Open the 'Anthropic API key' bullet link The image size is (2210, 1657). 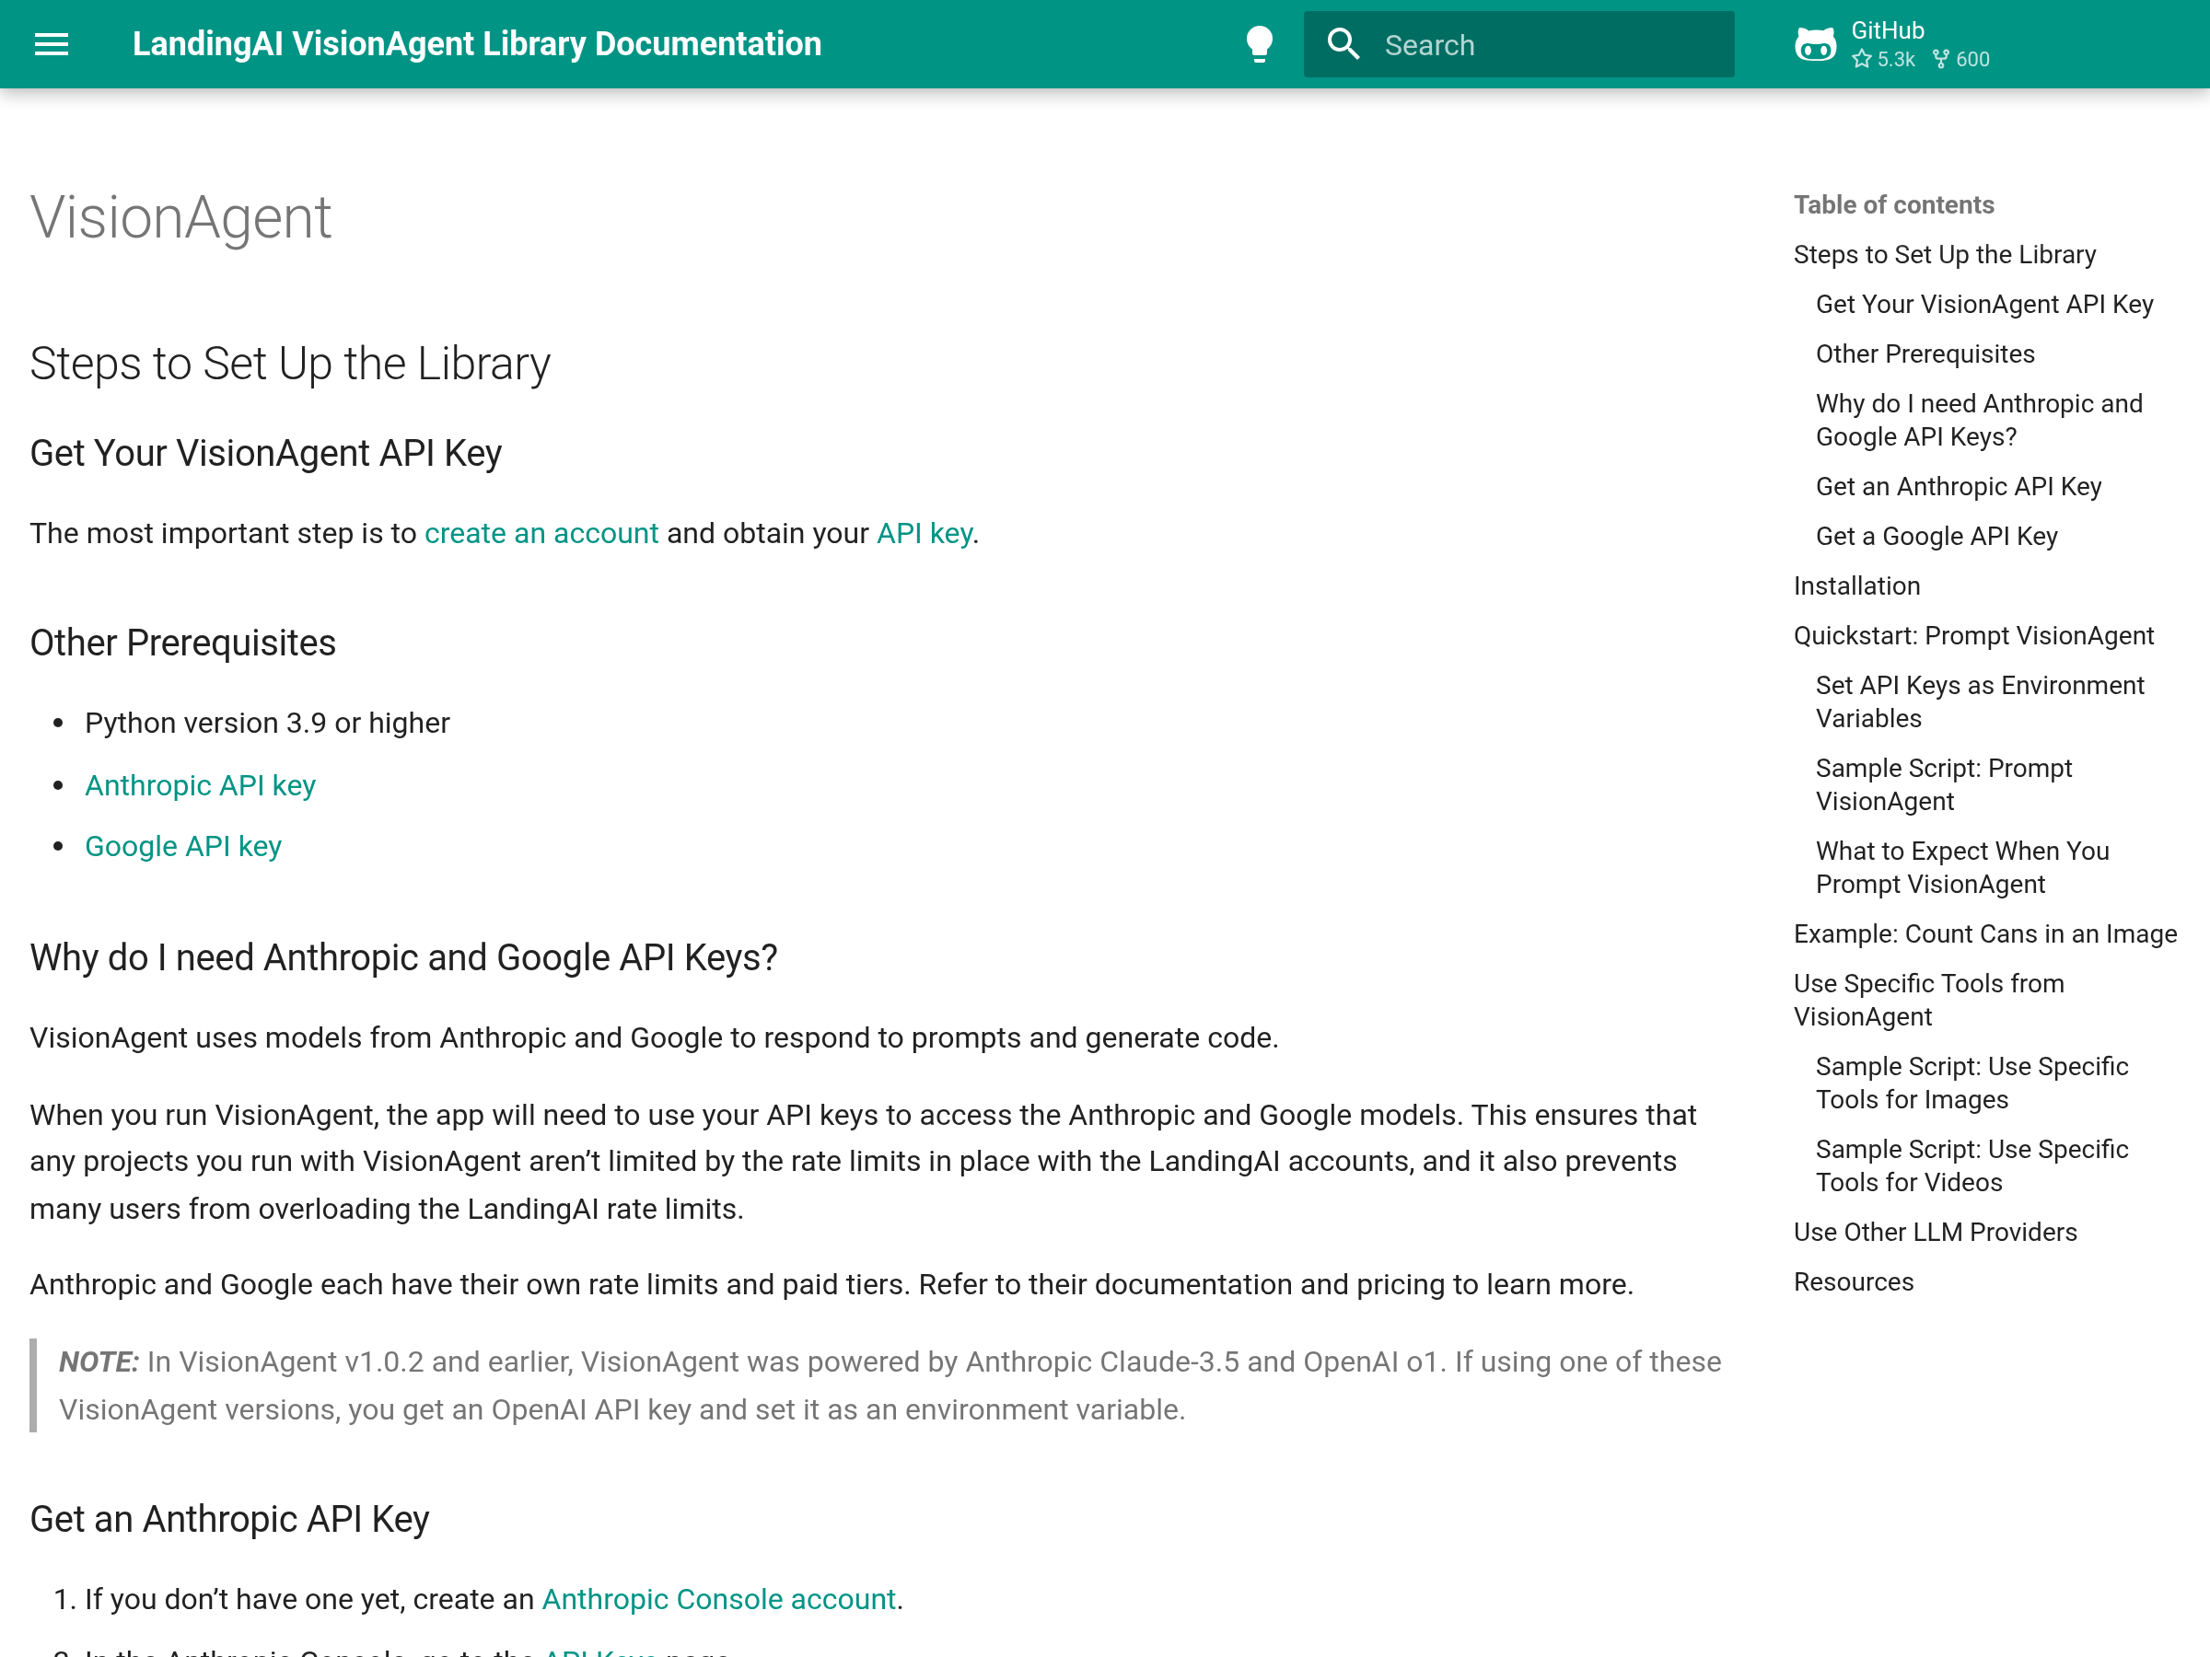pyautogui.click(x=200, y=785)
